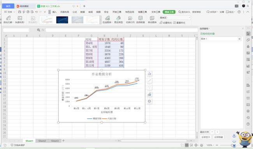
Task: Open the sync status cloud dropdown
Action: click(x=212, y=12)
